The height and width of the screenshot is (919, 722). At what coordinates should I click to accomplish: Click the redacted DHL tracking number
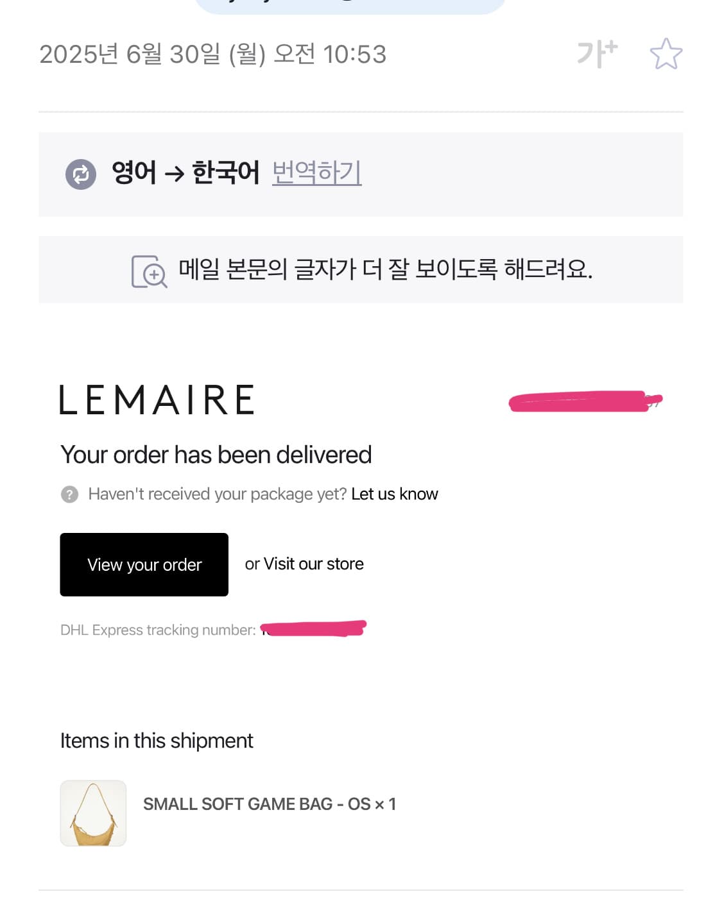tap(313, 628)
